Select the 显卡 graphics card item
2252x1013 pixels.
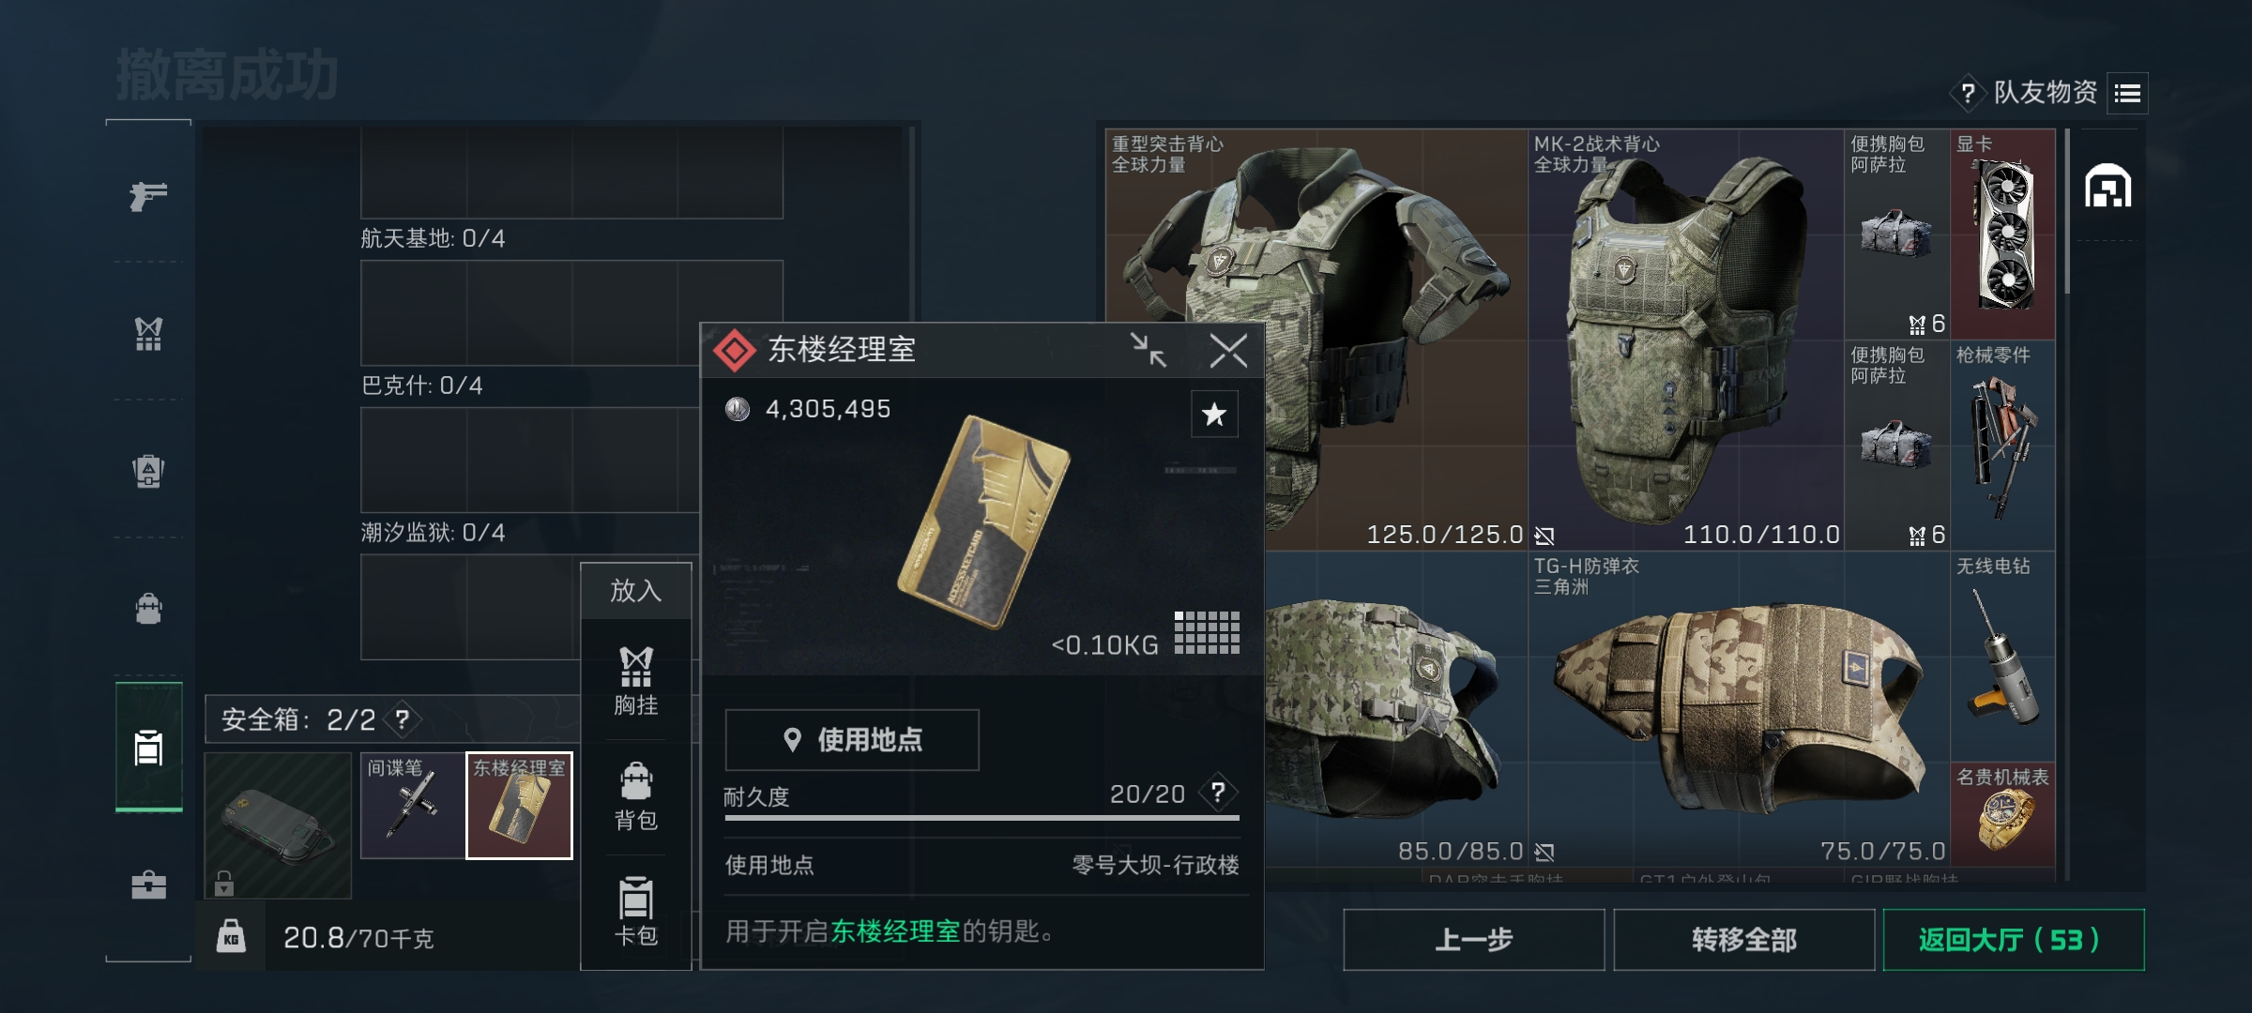2002,234
